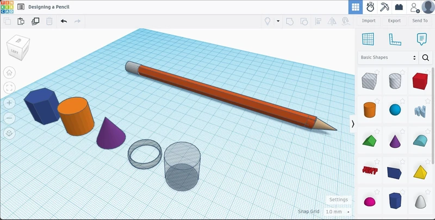Viewport: 435px width, 220px height.
Task: Click the view cube
Action: point(18,47)
